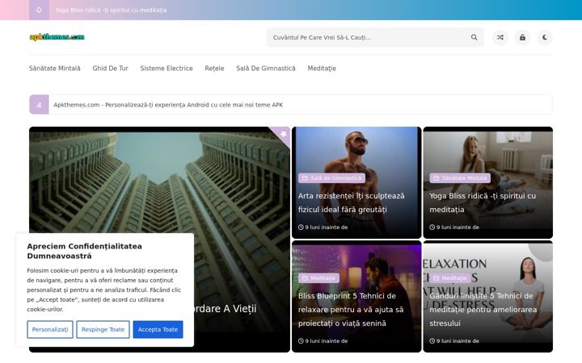Click Sală de Gimnastică category tag
This screenshot has height=363, width=582.
point(332,178)
